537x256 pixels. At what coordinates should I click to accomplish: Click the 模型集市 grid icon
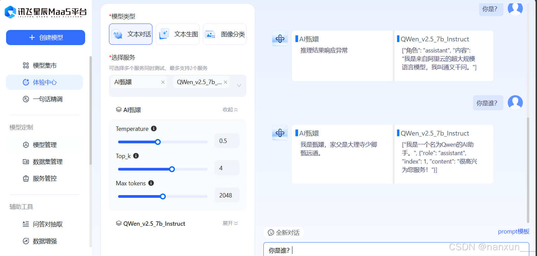[26, 65]
